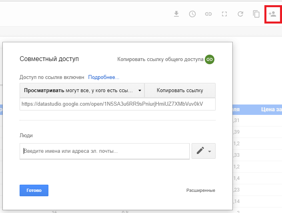282x213 pixels.
Task: Click the '0 %' table cell
Action: pyautogui.click(x=125, y=211)
